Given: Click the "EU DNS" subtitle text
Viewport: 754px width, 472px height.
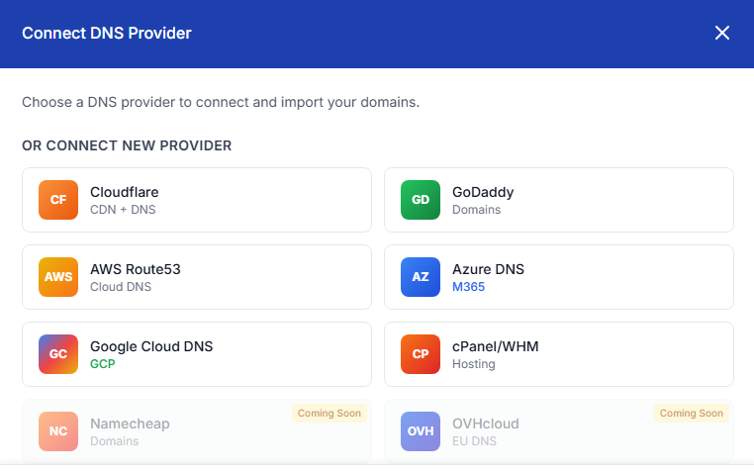Looking at the screenshot, I should pos(474,441).
